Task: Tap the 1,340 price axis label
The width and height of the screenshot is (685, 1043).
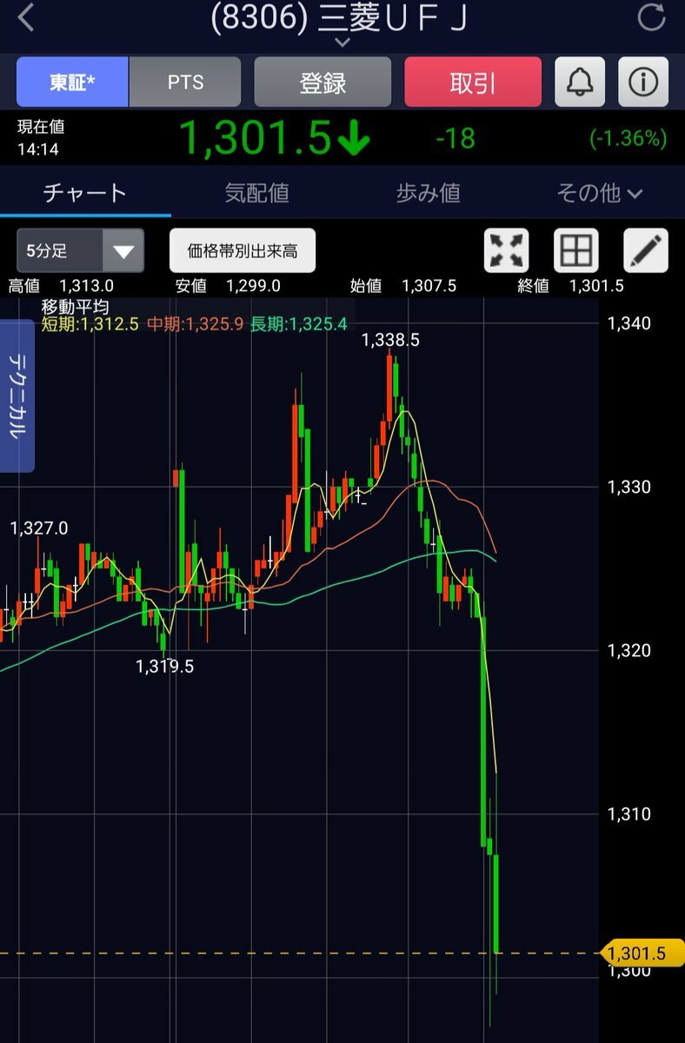Action: pyautogui.click(x=628, y=323)
